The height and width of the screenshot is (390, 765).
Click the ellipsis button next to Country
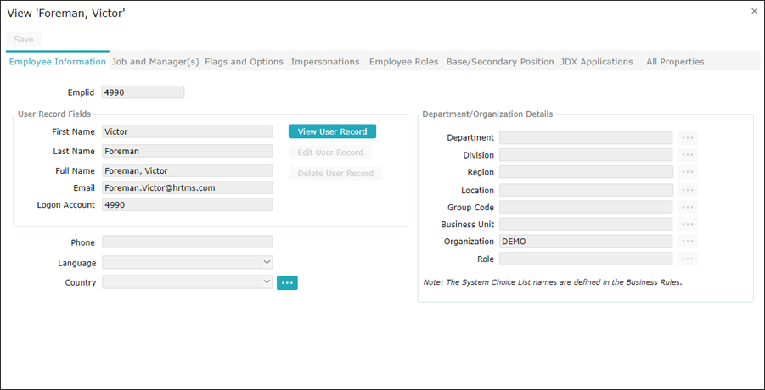(287, 283)
